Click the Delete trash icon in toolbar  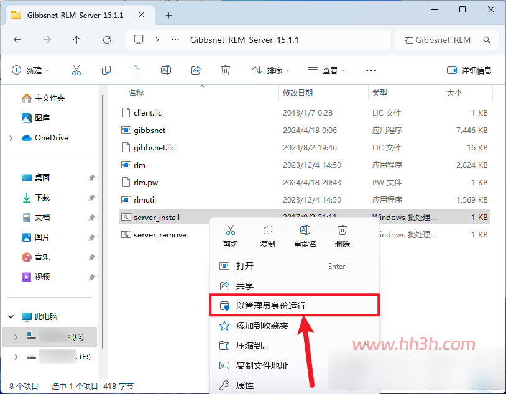click(226, 70)
